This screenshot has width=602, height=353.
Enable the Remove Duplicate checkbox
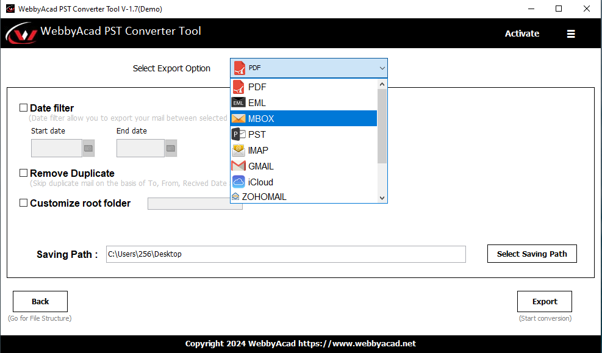click(x=23, y=173)
